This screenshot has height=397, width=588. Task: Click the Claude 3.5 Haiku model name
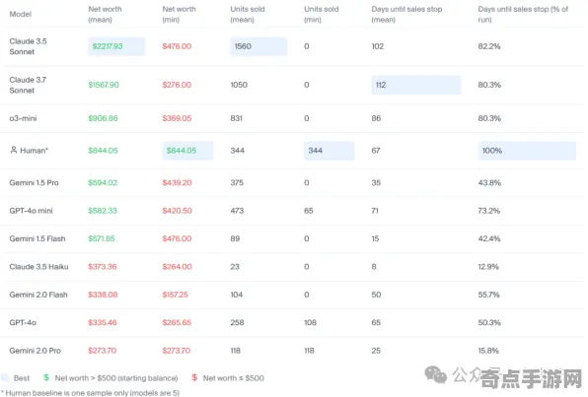[x=39, y=267]
